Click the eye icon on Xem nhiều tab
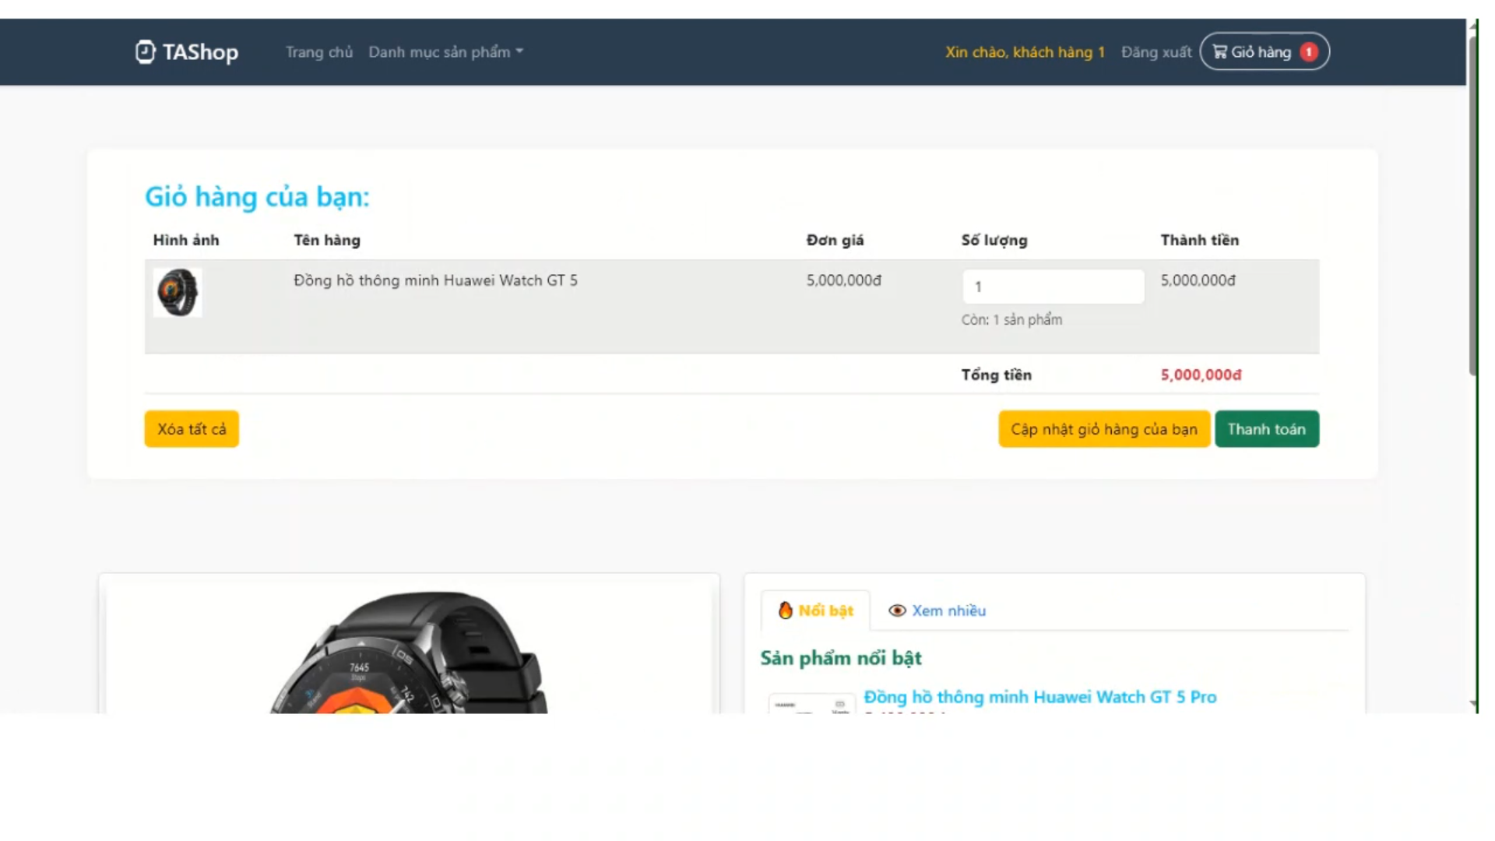The width and height of the screenshot is (1495, 841). click(897, 611)
